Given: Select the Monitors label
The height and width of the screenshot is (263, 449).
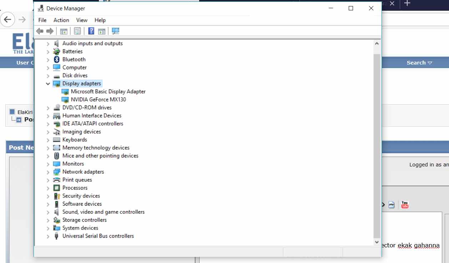Looking at the screenshot, I should click(x=73, y=164).
